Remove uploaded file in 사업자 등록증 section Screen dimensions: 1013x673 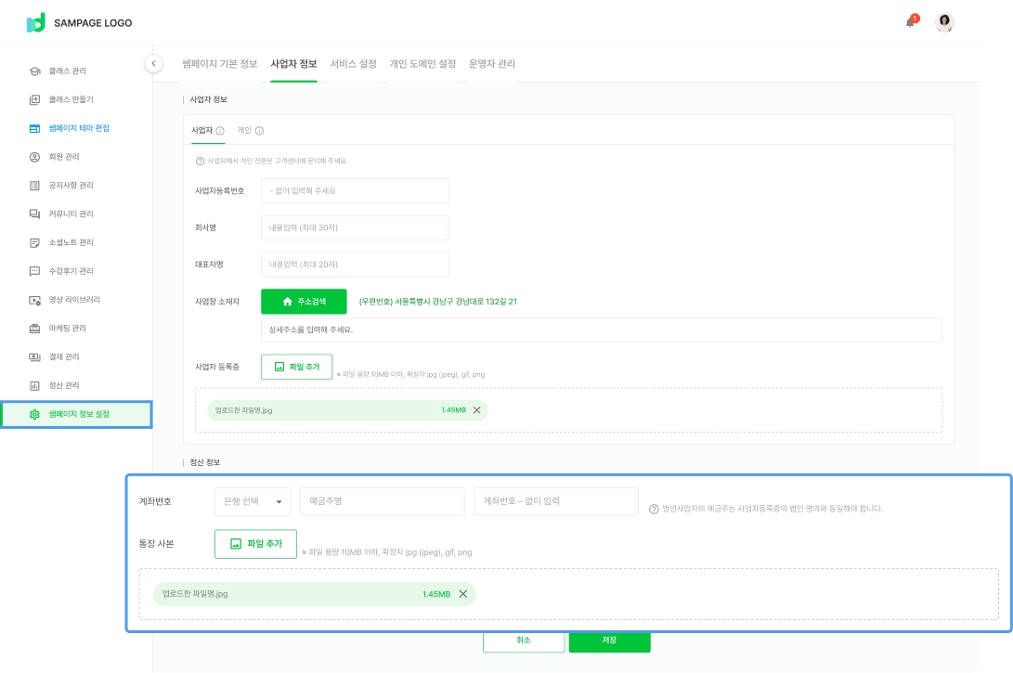coord(477,410)
